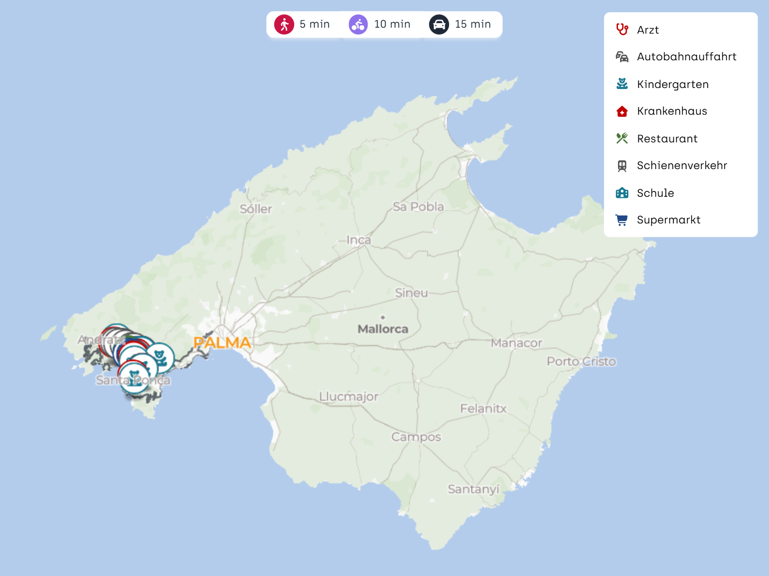Viewport: 769px width, 576px height.
Task: Toggle the "15 min" driving time label
Action: click(473, 24)
